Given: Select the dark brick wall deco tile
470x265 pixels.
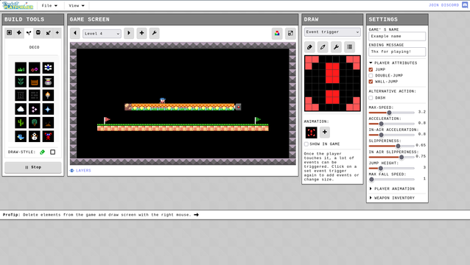Looking at the screenshot, I should 35,95.
